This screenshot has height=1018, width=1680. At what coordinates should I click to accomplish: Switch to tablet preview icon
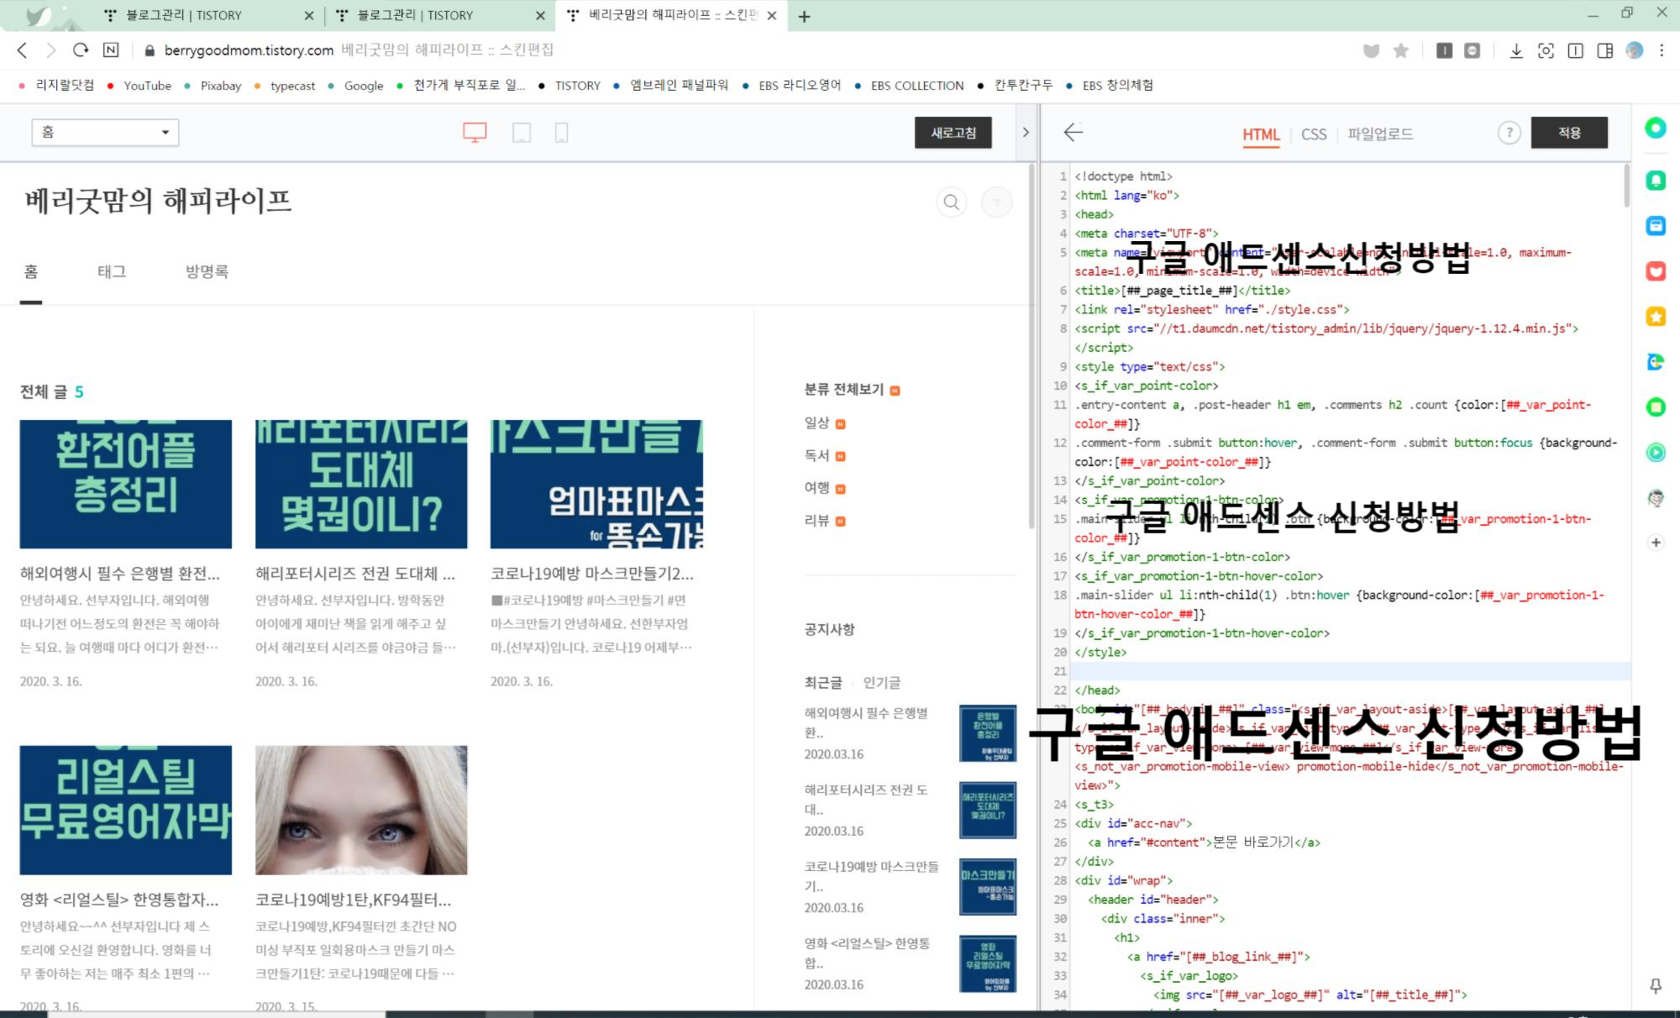[522, 133]
